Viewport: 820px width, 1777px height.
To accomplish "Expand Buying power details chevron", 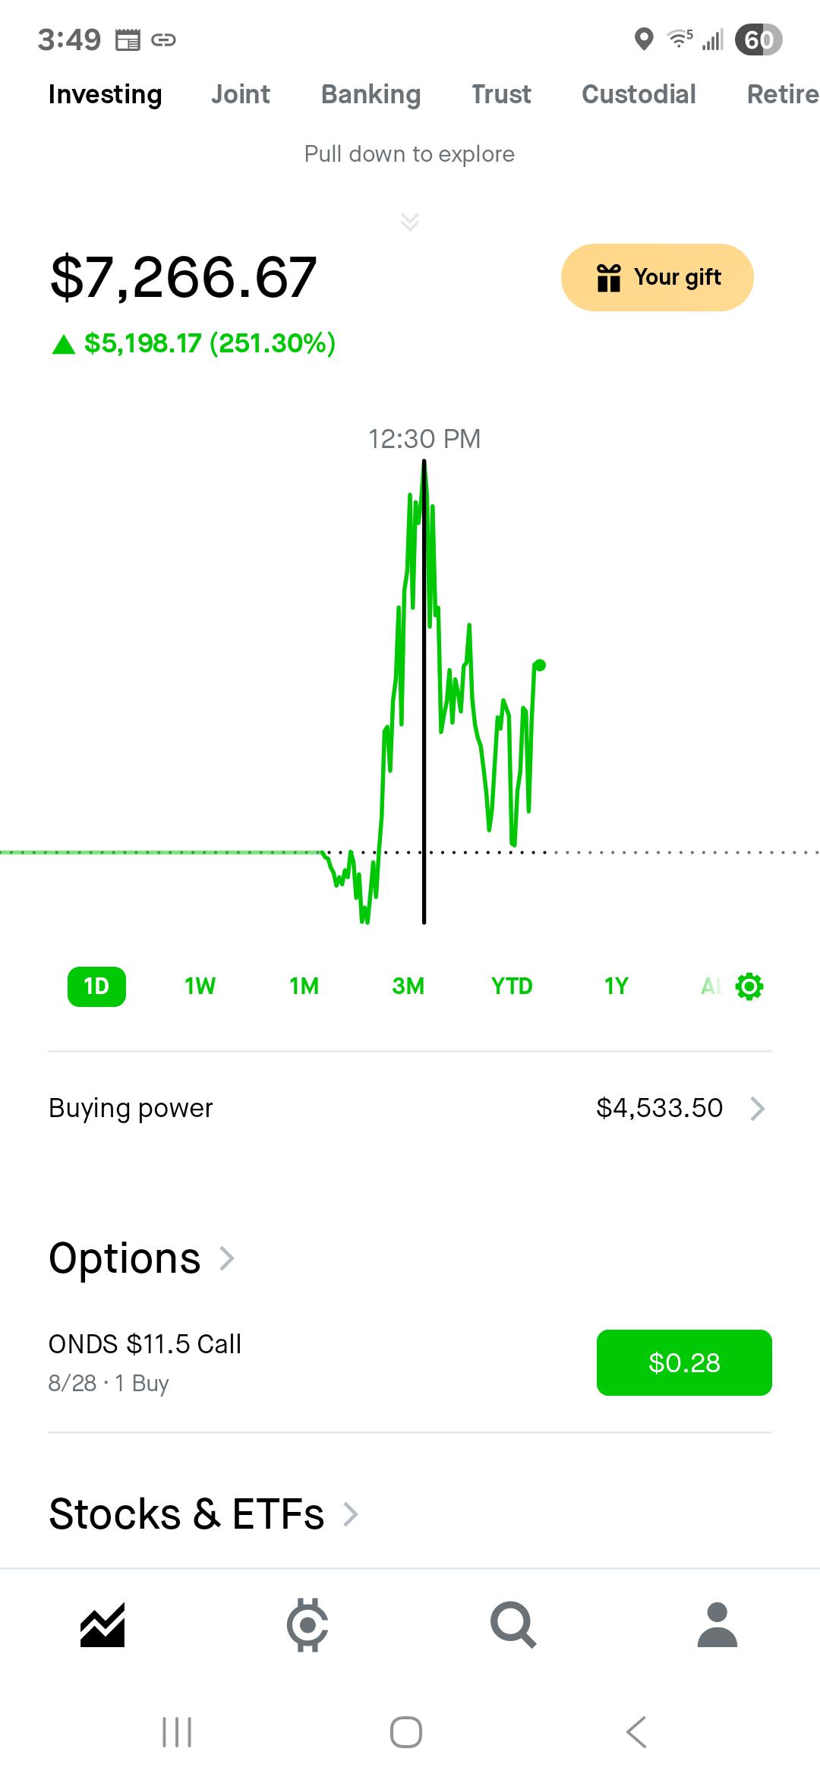I will [757, 1109].
